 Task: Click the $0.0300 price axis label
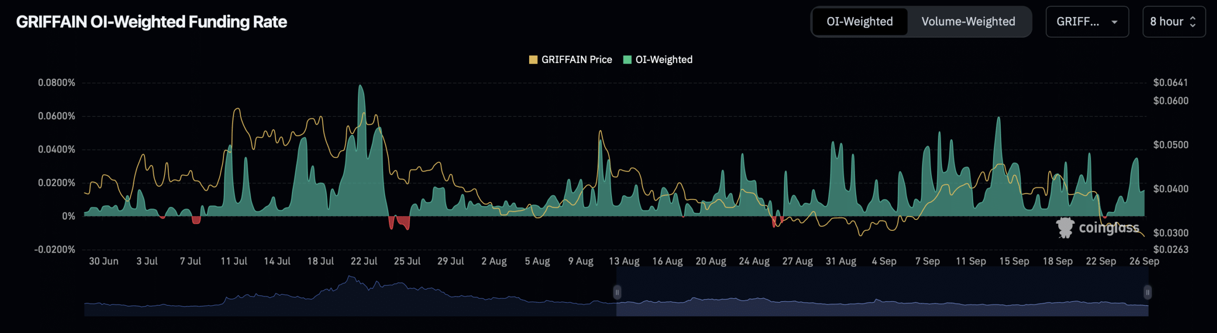tap(1170, 233)
